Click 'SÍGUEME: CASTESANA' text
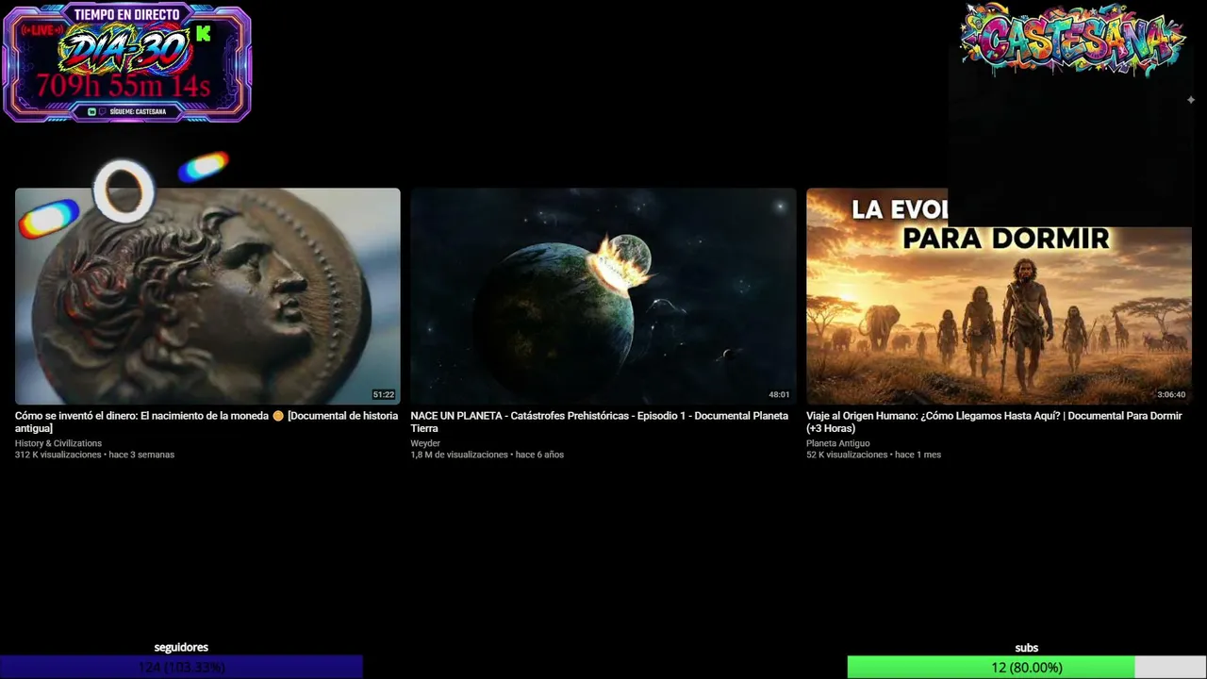 coord(137,111)
